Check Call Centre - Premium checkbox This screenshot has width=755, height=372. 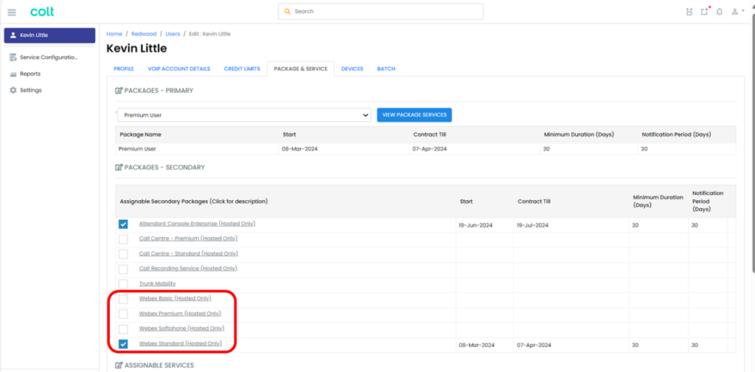123,239
